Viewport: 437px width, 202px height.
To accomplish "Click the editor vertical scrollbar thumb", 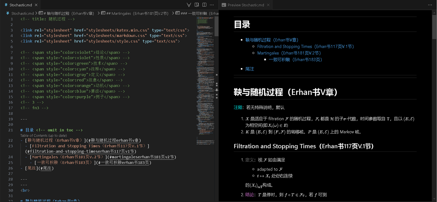I will pos(216,27).
